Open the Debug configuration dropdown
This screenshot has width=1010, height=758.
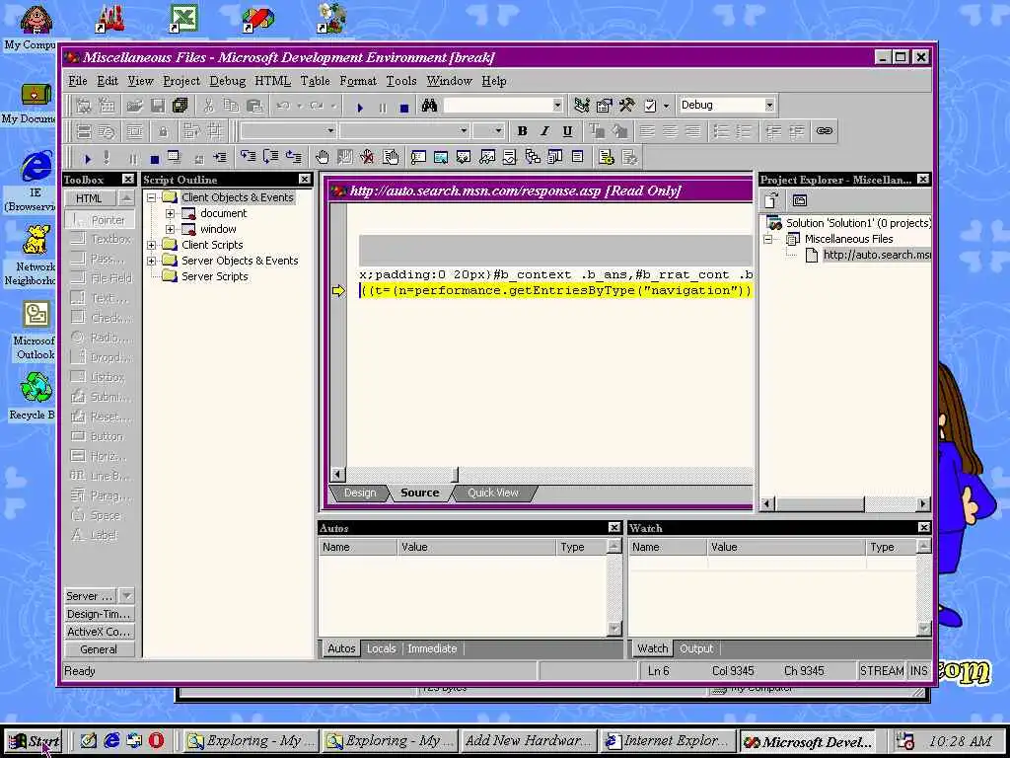769,105
